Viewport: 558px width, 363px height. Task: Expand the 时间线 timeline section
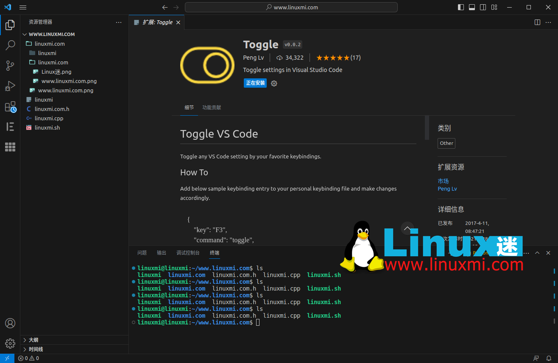coord(74,349)
